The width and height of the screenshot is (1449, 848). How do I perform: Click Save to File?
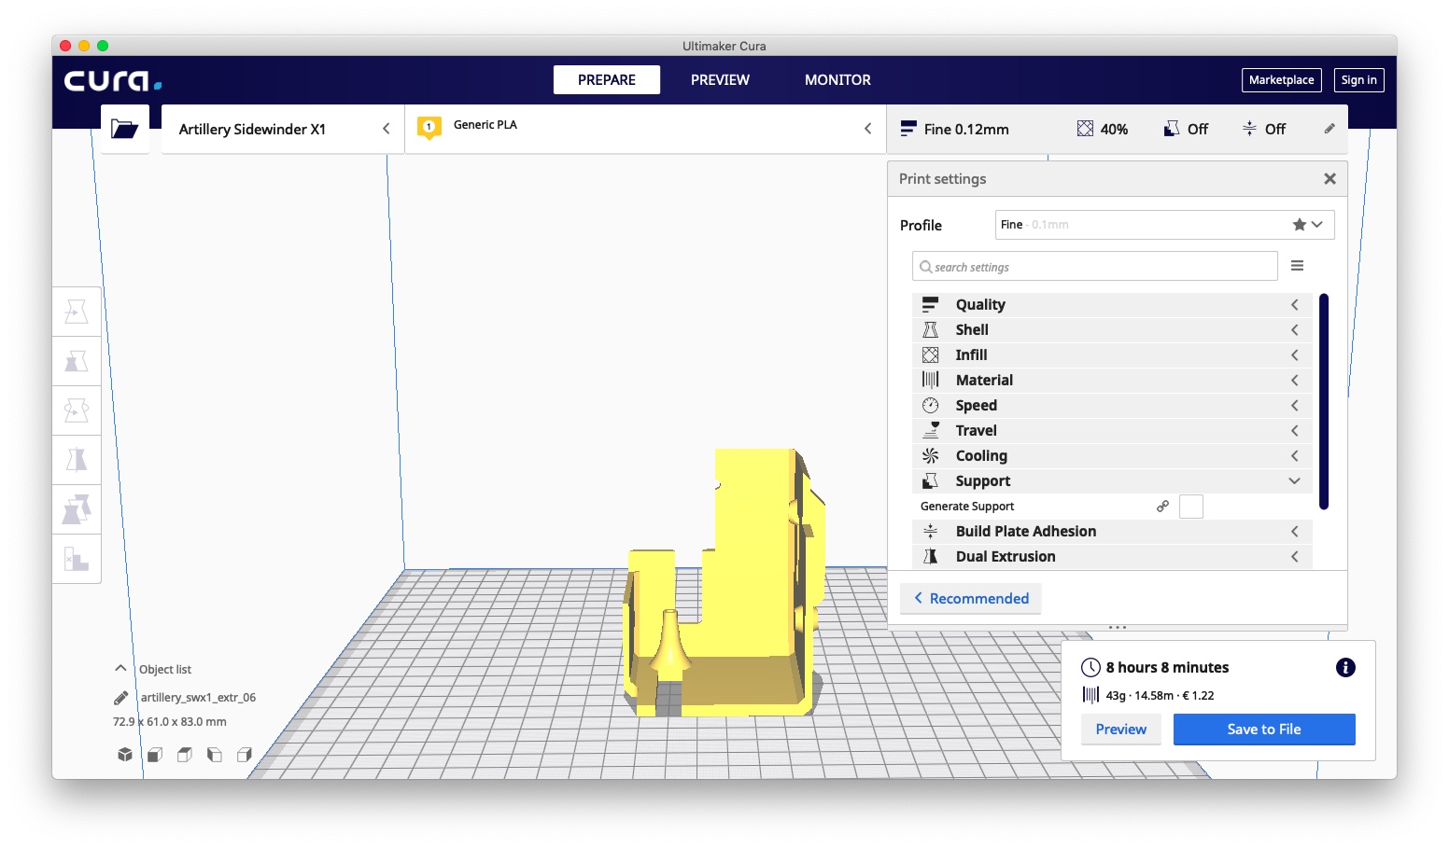point(1264,730)
